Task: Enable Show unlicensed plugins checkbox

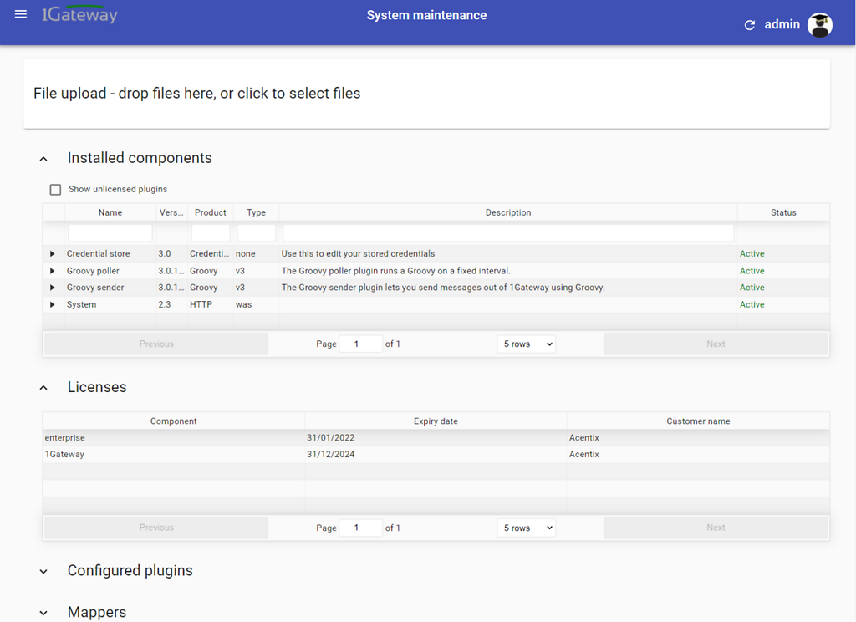Action: click(x=56, y=190)
